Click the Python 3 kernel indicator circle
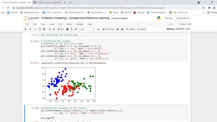 pos(190,24)
